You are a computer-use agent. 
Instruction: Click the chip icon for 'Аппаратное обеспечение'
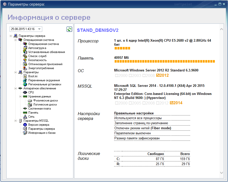coord(20,88)
